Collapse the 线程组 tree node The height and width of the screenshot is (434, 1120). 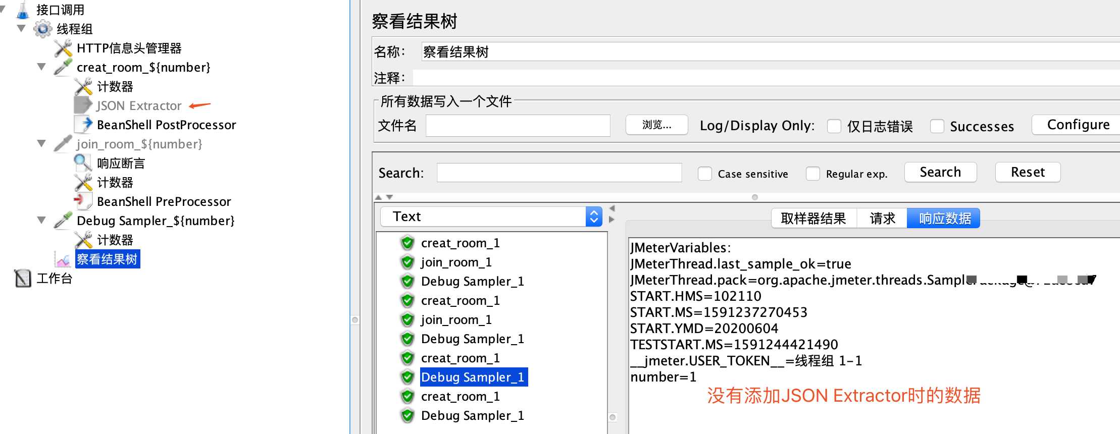(21, 28)
